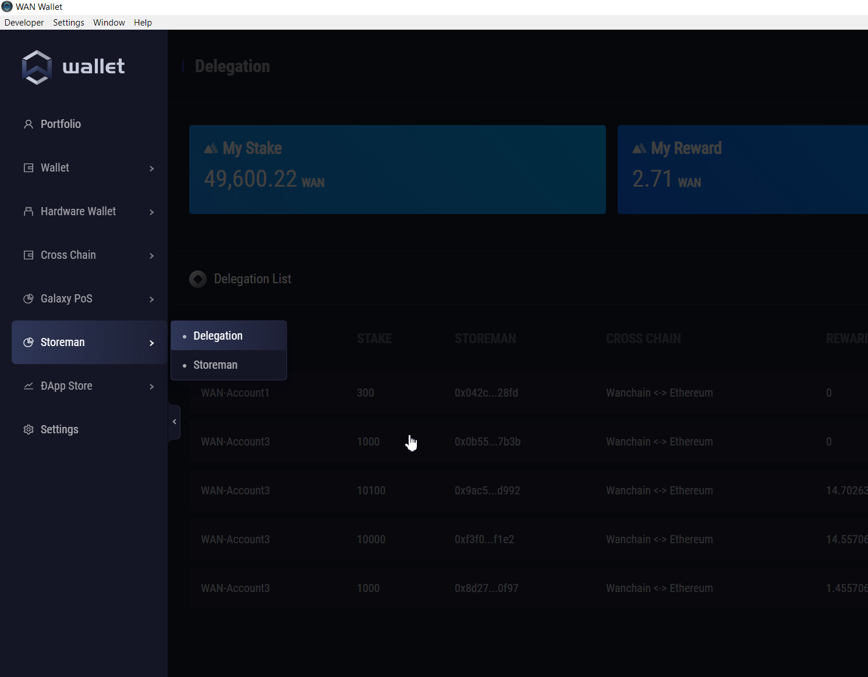
Task: Click the WAN Wallet title bar app icon
Action: [7, 7]
